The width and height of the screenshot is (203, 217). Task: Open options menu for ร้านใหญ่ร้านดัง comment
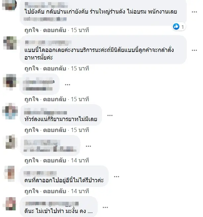(194, 12)
